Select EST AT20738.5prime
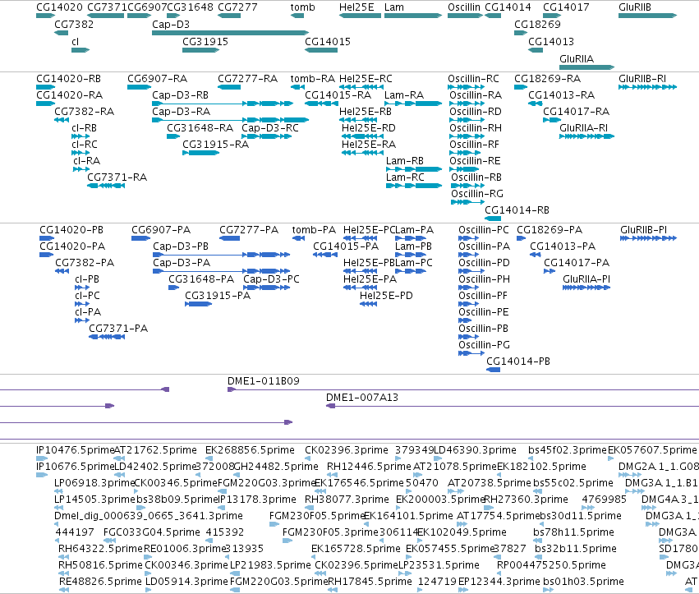699x594 pixels. pyautogui.click(x=489, y=483)
